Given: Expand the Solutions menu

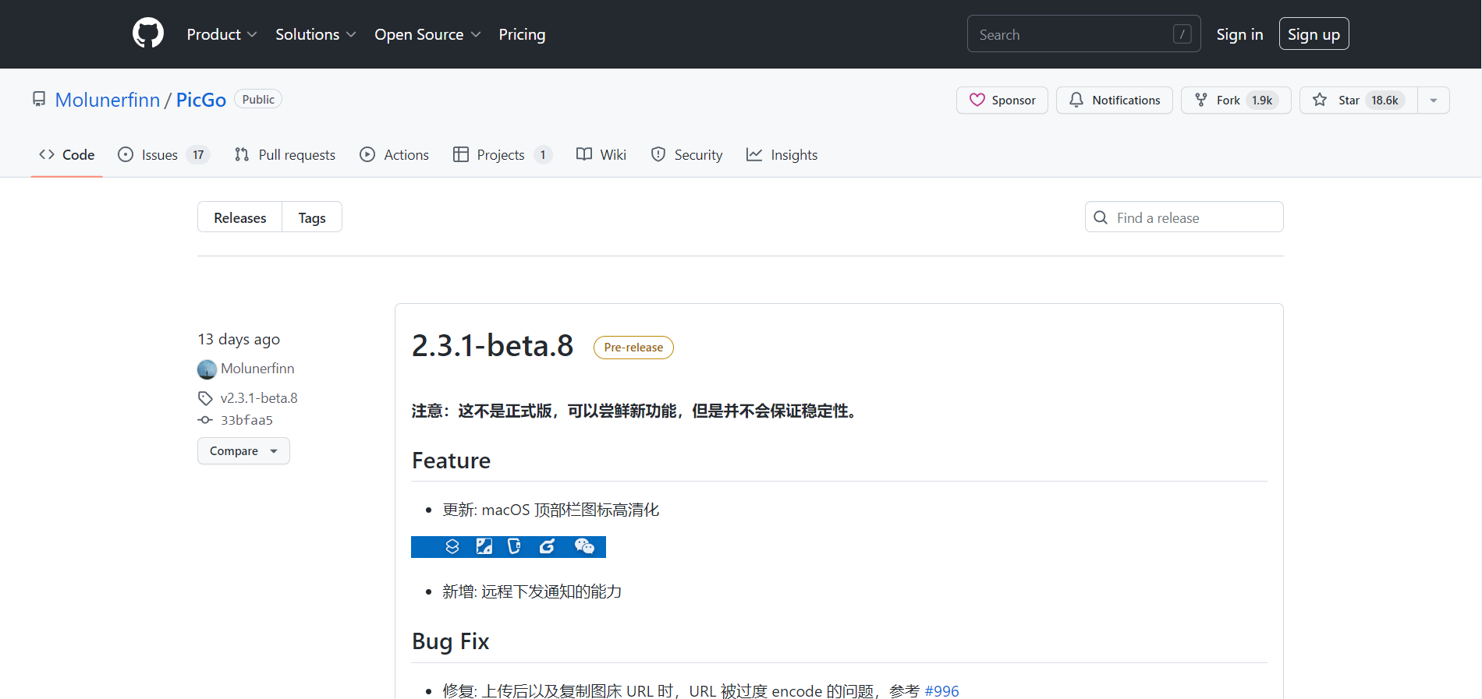Looking at the screenshot, I should click(x=315, y=34).
